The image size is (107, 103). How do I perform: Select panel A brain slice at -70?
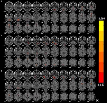(9, 6)
